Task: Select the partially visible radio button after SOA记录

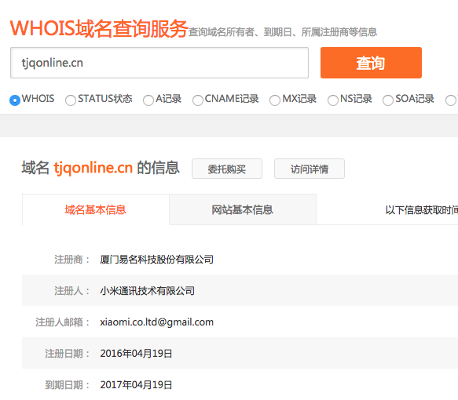Action: pos(451,100)
